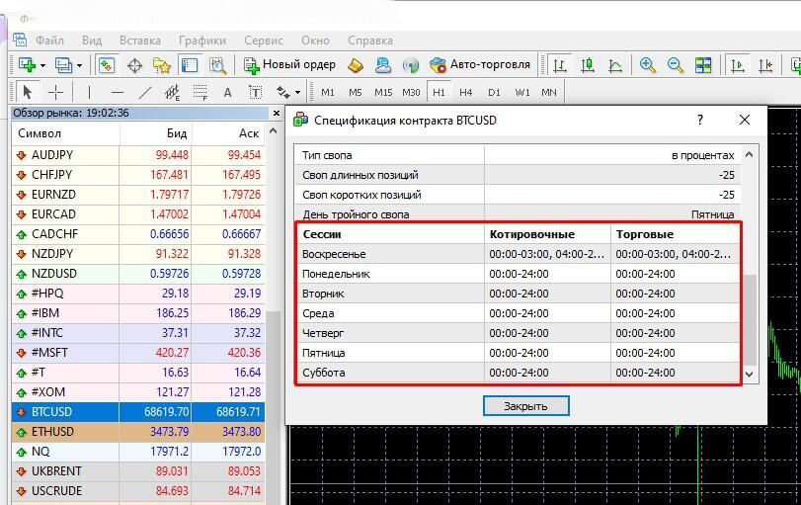This screenshot has height=505, width=801.
Task: Click the Аск column header
Action: click(228, 133)
